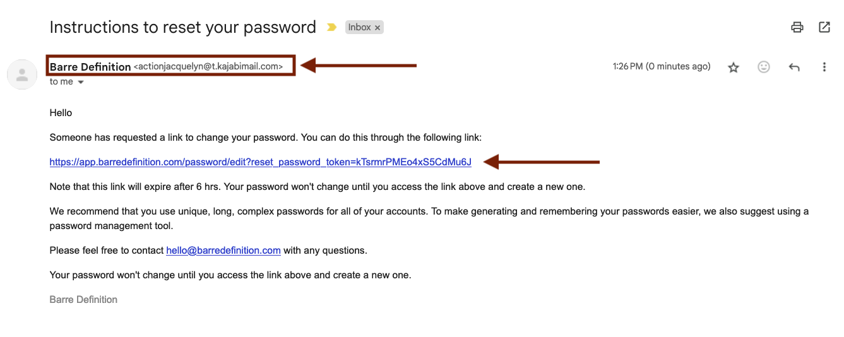Image resolution: width=844 pixels, height=337 pixels.
Task: Reply to the Barre Definition email
Action: pos(794,67)
